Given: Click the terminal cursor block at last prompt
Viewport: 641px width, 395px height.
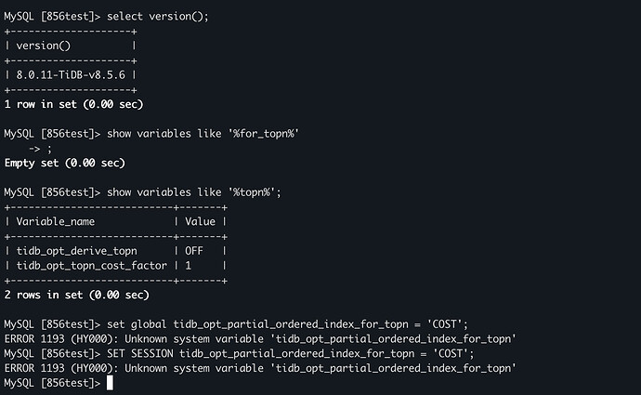Looking at the screenshot, I should pos(110,383).
